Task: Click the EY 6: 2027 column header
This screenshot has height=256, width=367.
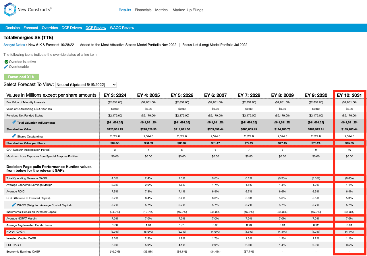Action: (x=215, y=95)
